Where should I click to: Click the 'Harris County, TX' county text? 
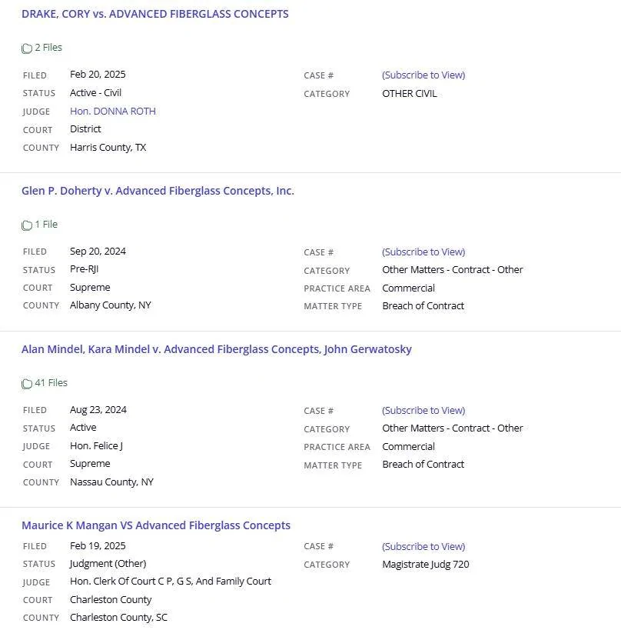pyautogui.click(x=108, y=148)
